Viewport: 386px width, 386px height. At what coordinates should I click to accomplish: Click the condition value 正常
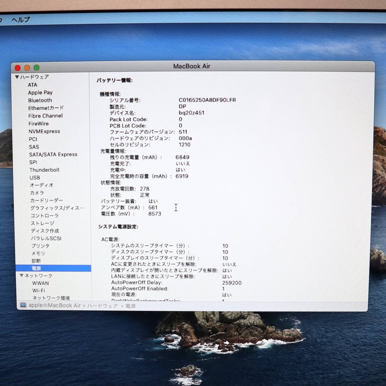(x=145, y=195)
